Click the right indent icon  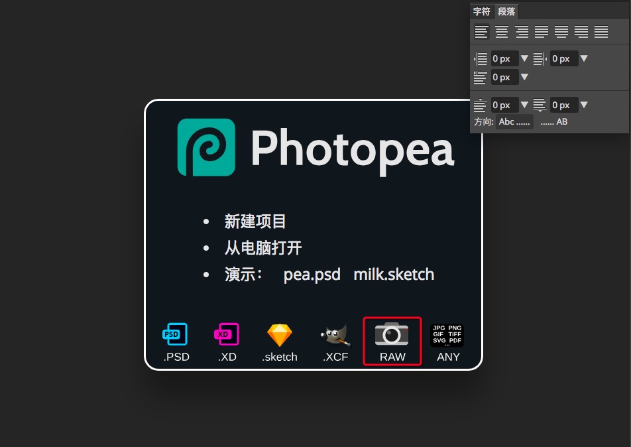540,59
